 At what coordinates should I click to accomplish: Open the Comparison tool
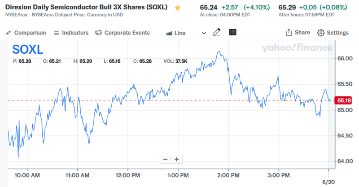click(x=26, y=33)
